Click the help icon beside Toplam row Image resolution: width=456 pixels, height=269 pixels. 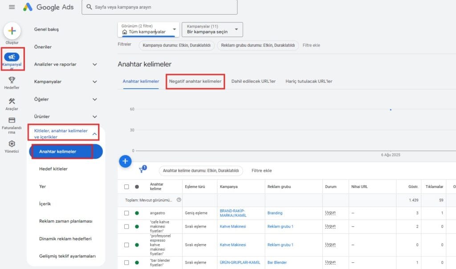click(179, 200)
